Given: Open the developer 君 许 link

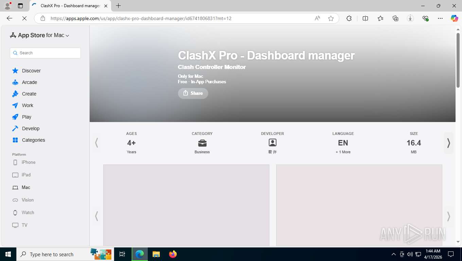Looking at the screenshot, I should [x=272, y=152].
